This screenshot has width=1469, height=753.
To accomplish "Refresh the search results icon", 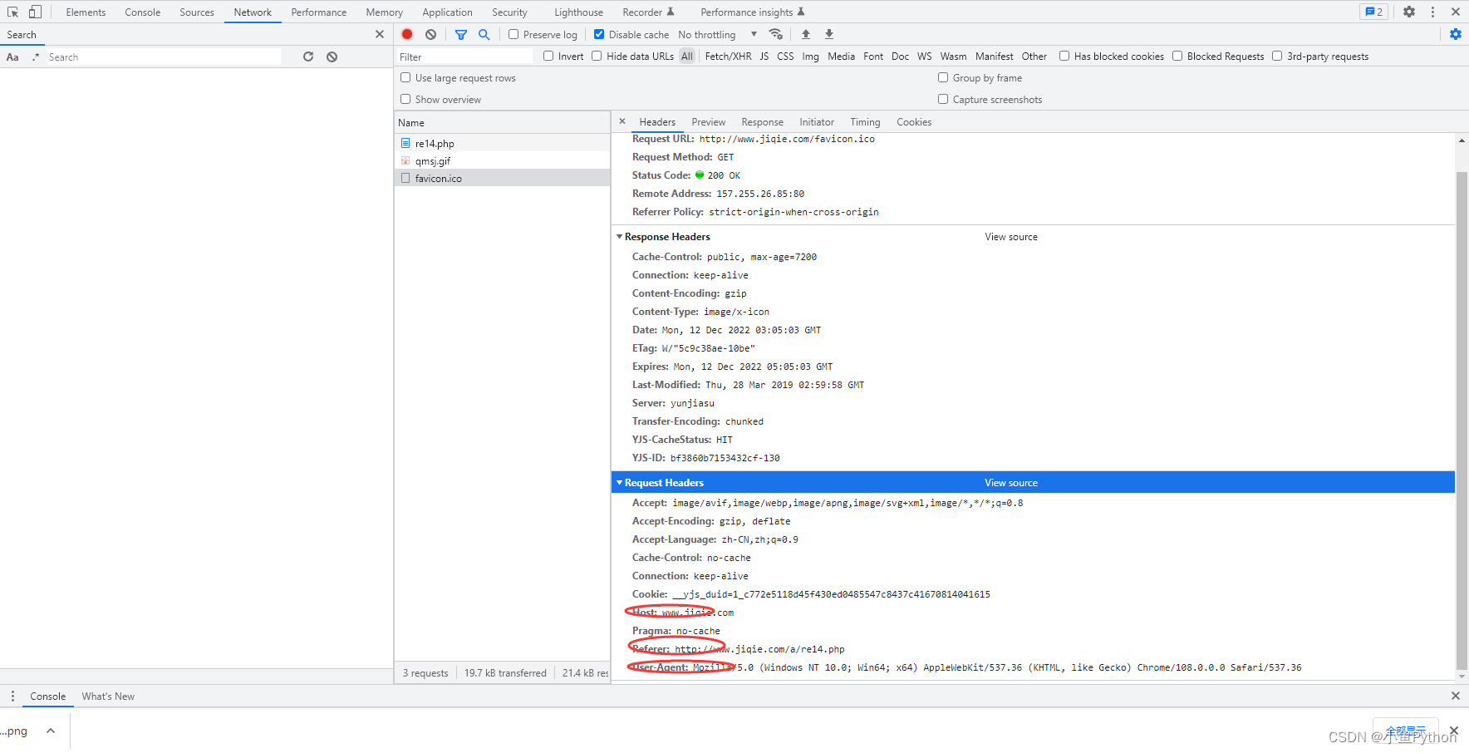I will tap(308, 57).
